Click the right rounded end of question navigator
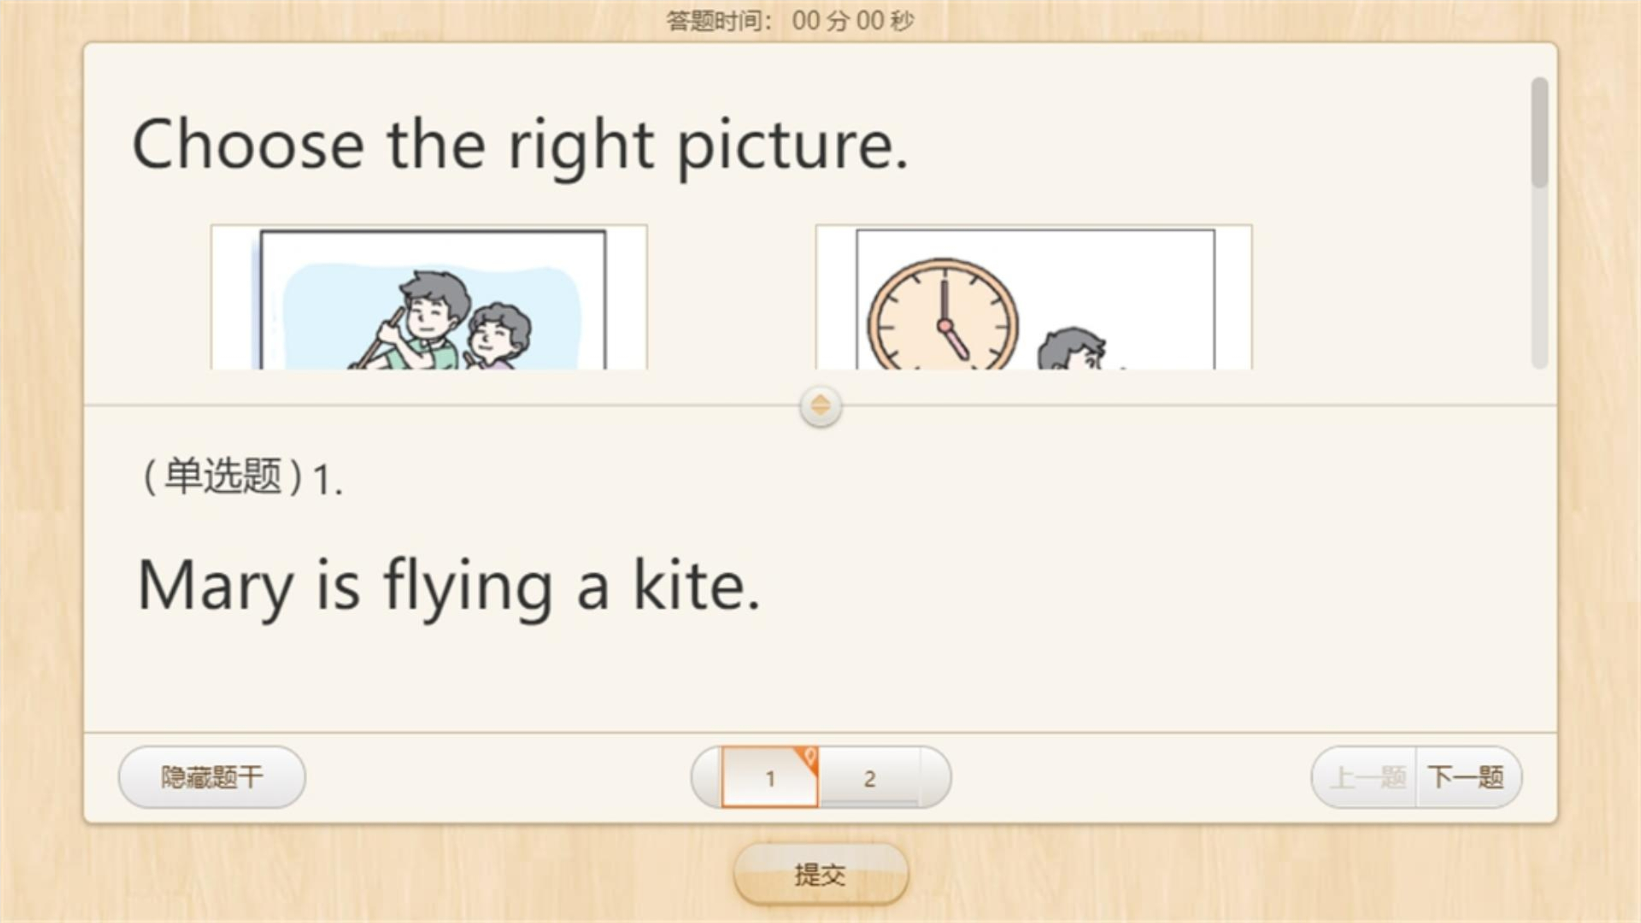 tap(935, 777)
